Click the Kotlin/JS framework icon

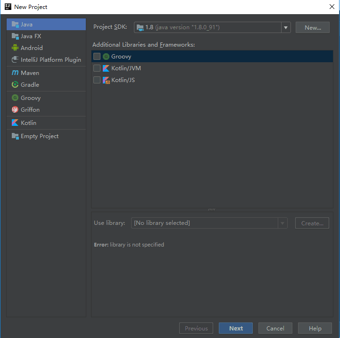(x=106, y=80)
